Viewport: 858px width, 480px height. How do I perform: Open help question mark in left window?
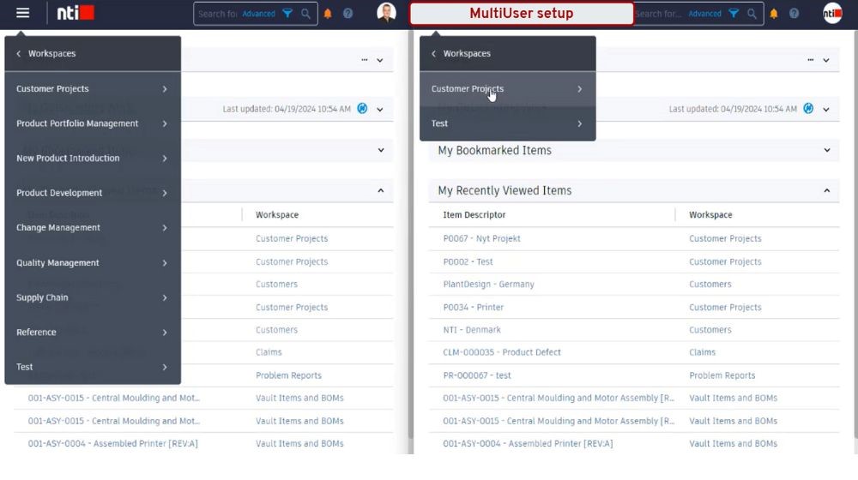point(348,14)
